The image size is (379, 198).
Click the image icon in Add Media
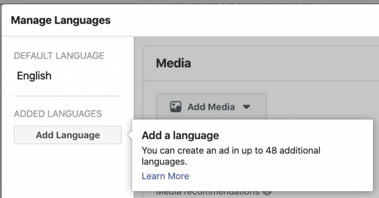[x=176, y=107]
